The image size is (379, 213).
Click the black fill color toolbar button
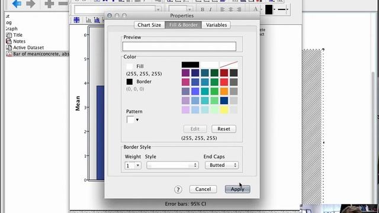point(269,9)
